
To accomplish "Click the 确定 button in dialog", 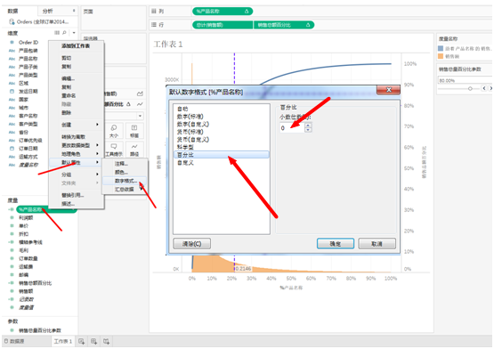I will [336, 244].
